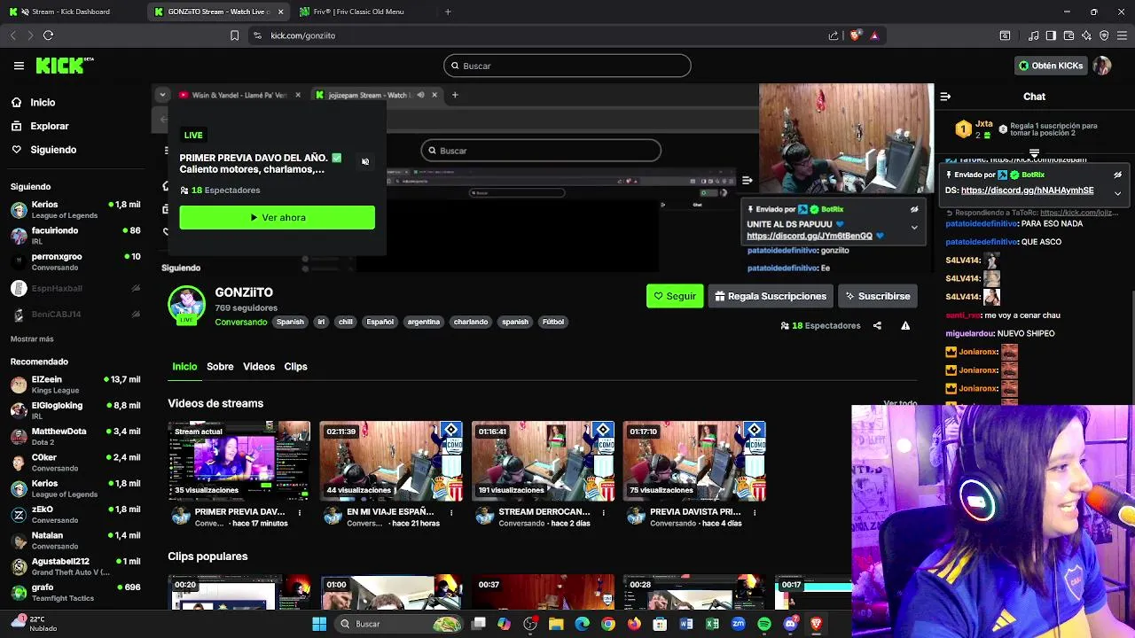Screen dimensions: 1135x638
Task: Open Spotify from the taskbar
Action: [x=764, y=624]
